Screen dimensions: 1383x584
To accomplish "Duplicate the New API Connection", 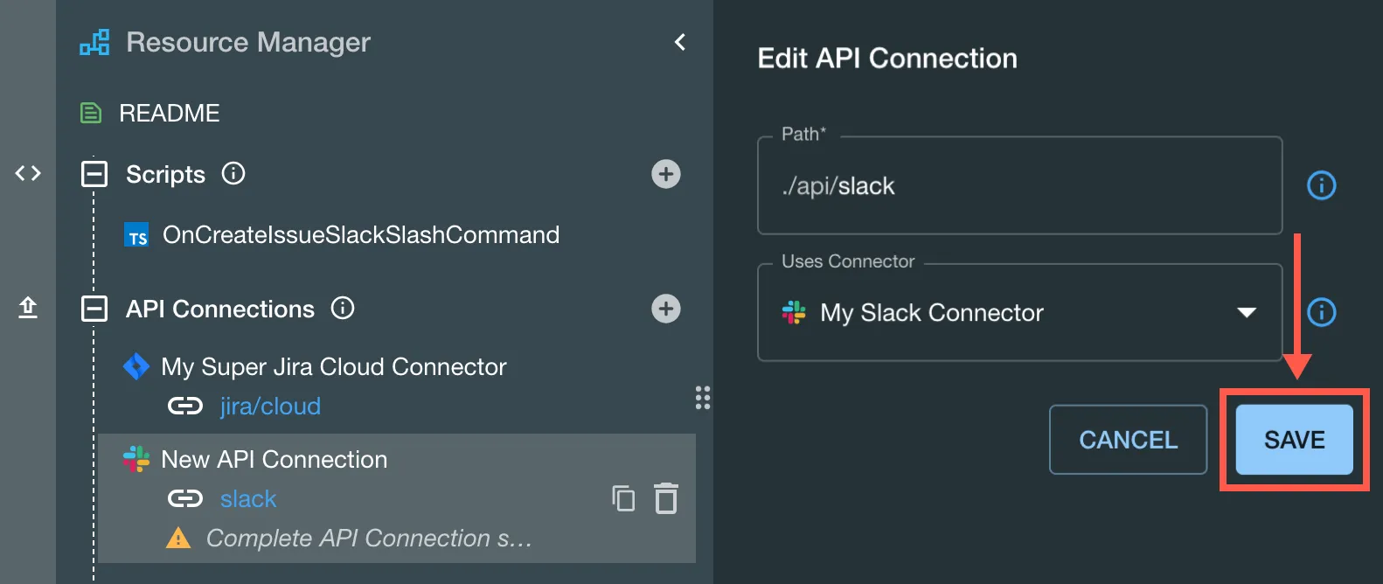I will coord(623,498).
